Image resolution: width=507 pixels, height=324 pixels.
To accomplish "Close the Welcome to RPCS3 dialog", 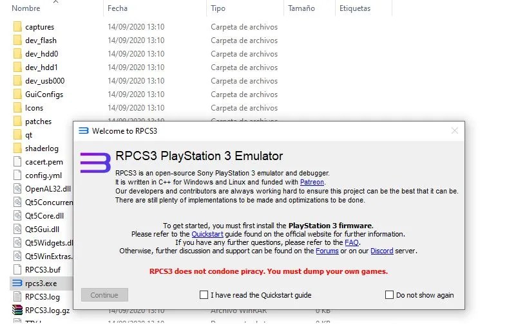I will point(455,130).
